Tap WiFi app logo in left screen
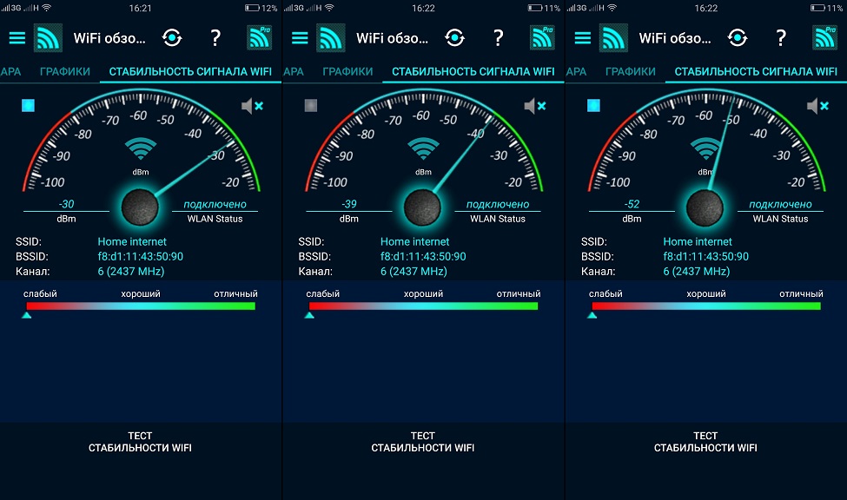The width and height of the screenshot is (847, 500). pyautogui.click(x=48, y=38)
